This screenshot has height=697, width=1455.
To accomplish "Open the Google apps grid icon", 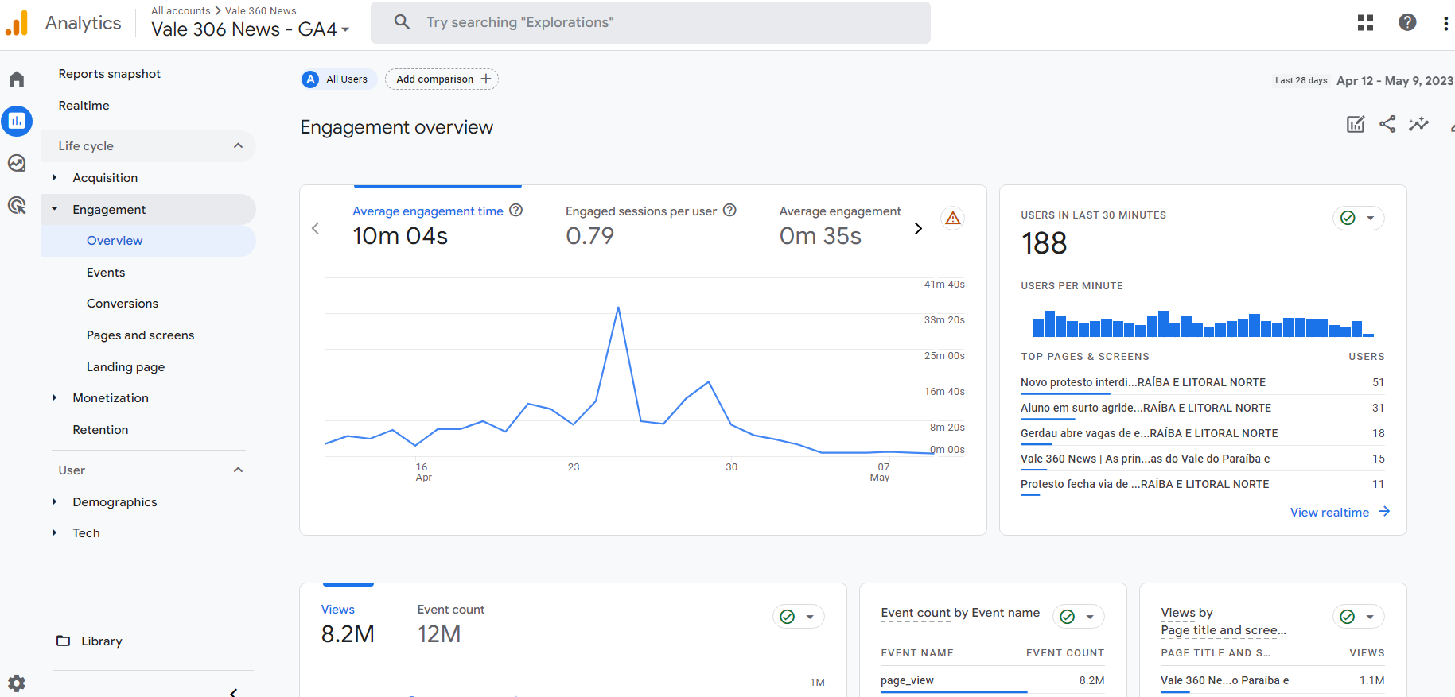I will (1365, 22).
